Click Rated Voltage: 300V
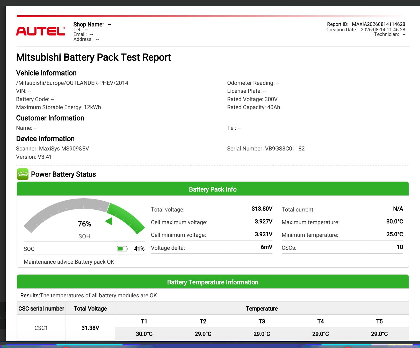420x348 pixels. click(x=252, y=99)
